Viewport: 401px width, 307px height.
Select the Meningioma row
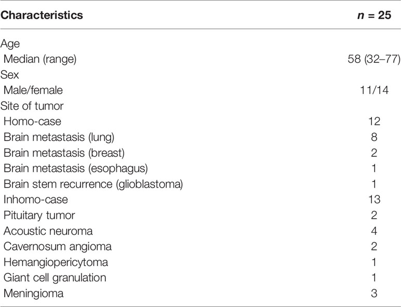[x=200, y=293]
